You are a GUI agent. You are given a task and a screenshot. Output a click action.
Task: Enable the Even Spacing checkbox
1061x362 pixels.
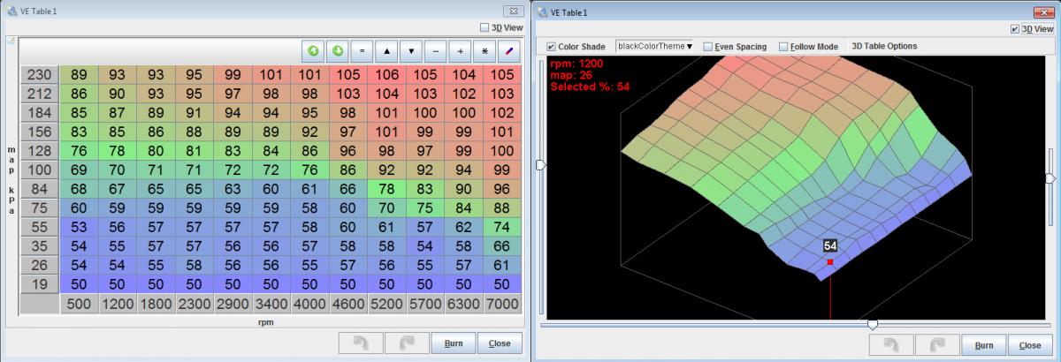pyautogui.click(x=707, y=47)
